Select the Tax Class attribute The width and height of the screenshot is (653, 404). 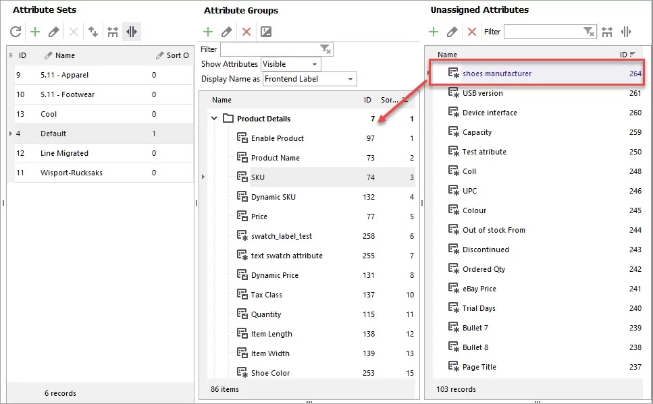pos(267,295)
